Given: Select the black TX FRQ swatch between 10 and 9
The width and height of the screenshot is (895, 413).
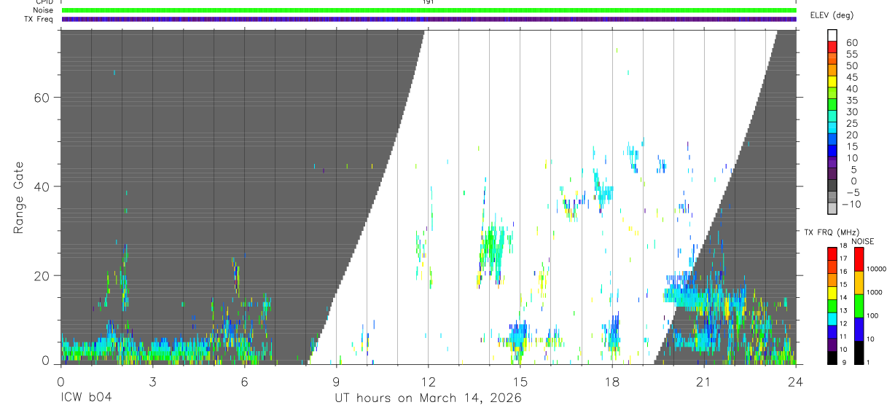Looking at the screenshot, I should [x=832, y=357].
